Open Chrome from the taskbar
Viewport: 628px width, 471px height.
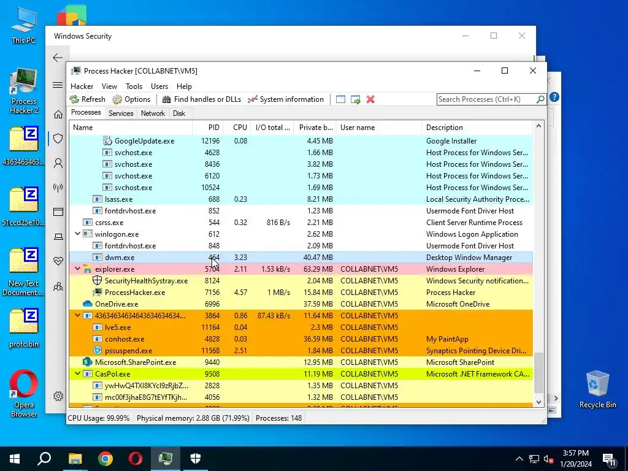pos(105,459)
